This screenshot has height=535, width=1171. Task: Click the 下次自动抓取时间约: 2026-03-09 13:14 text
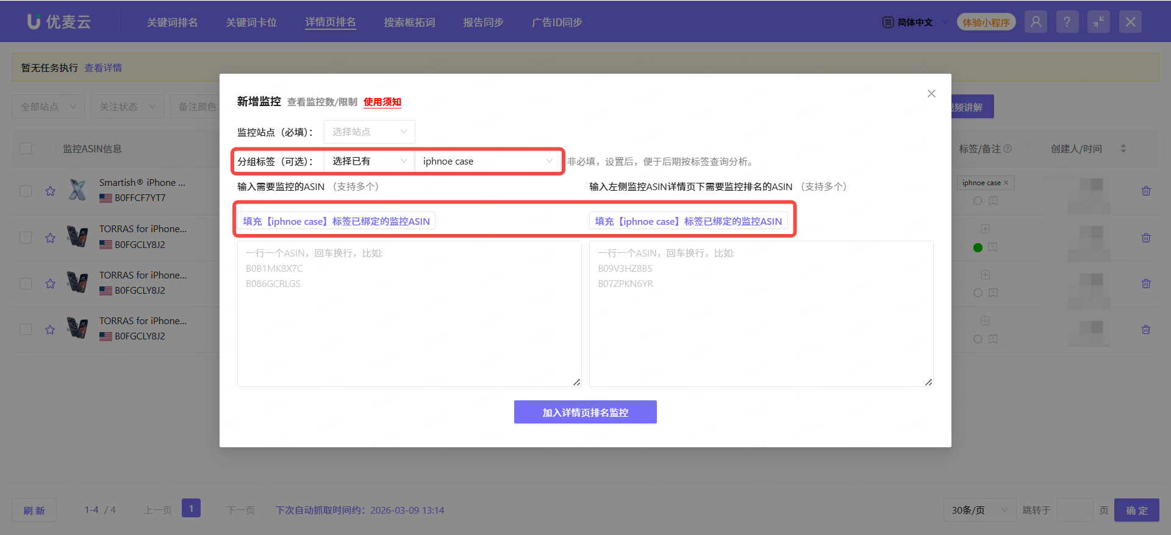tap(360, 510)
